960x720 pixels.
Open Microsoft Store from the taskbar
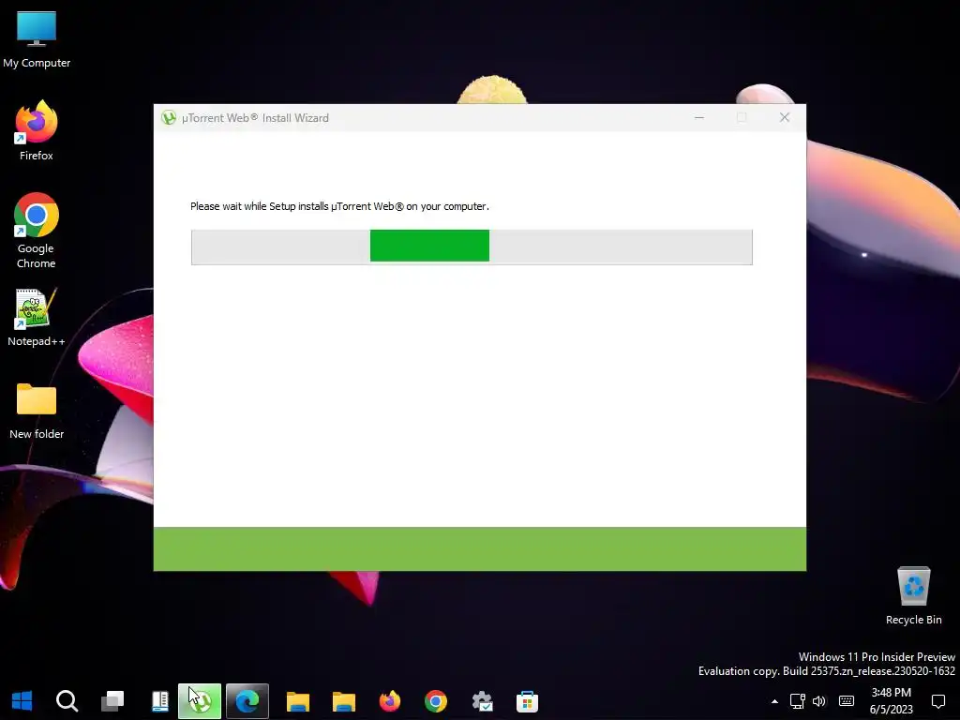pos(527,701)
